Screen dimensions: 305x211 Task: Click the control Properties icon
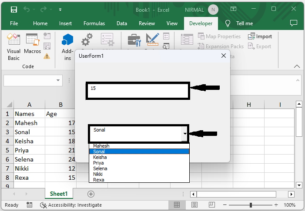(166, 36)
